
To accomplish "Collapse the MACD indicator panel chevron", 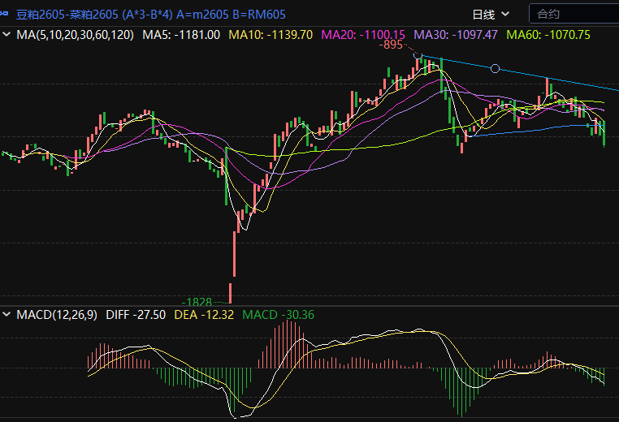I will pyautogui.click(x=7, y=314).
